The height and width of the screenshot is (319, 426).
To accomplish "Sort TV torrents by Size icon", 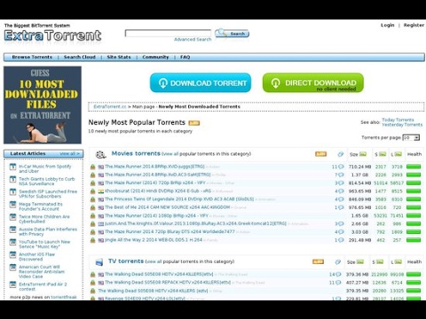I will (360, 262).
